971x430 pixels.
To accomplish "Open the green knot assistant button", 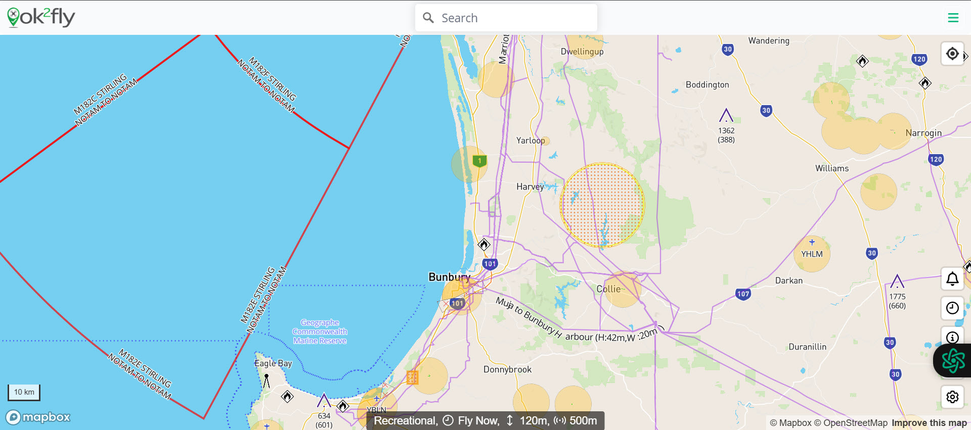I will tap(953, 361).
